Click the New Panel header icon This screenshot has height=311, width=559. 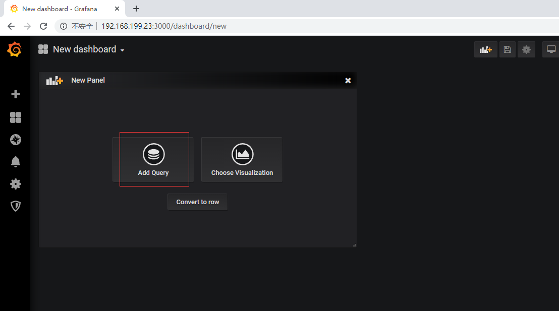point(54,81)
